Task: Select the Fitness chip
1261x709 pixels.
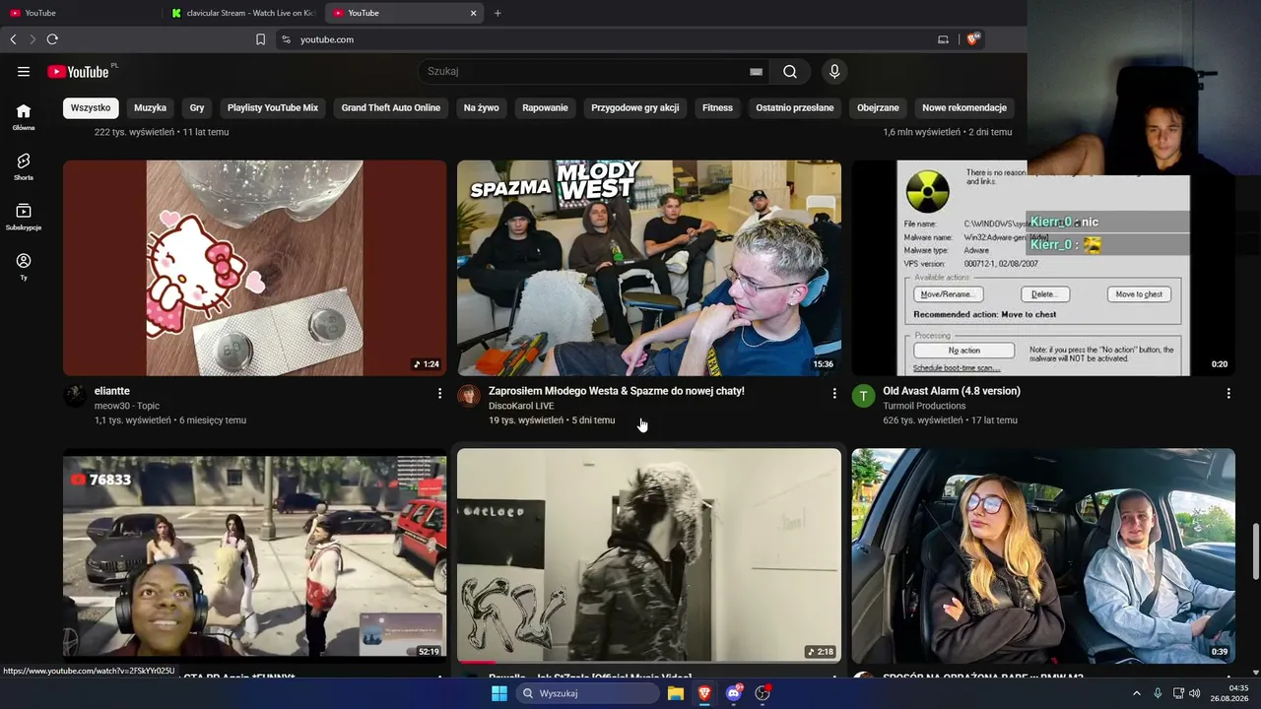Action: (717, 107)
